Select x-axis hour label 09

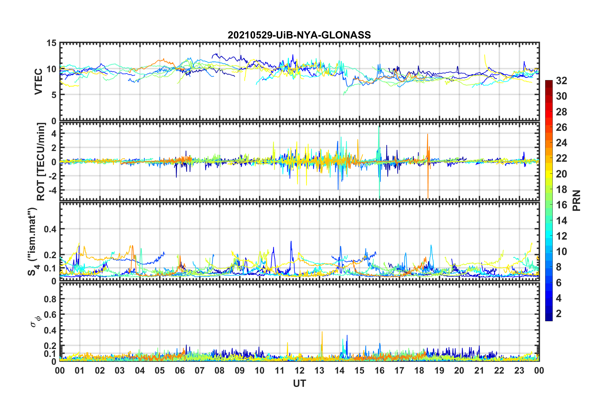click(x=240, y=370)
